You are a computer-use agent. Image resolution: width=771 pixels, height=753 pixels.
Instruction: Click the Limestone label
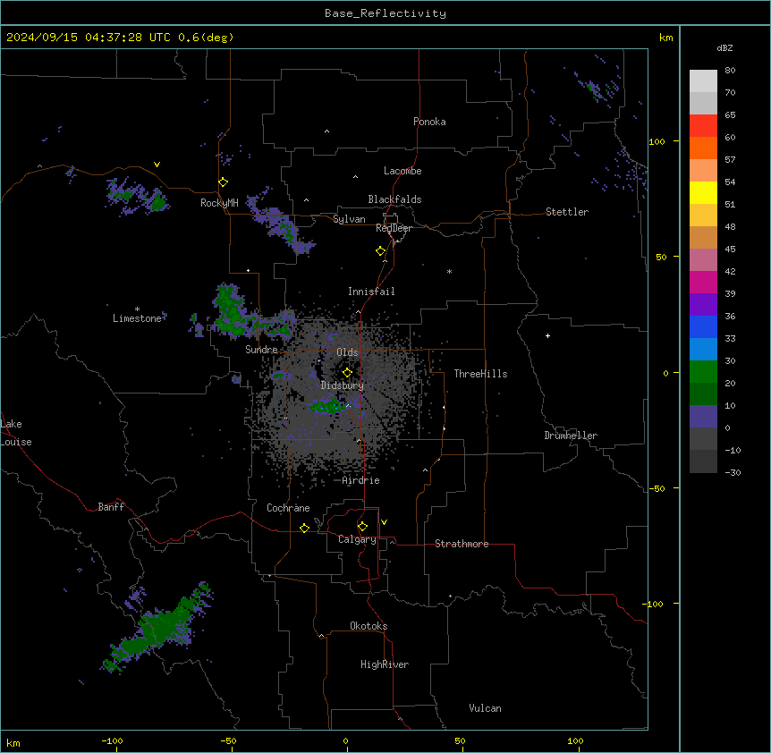click(137, 318)
